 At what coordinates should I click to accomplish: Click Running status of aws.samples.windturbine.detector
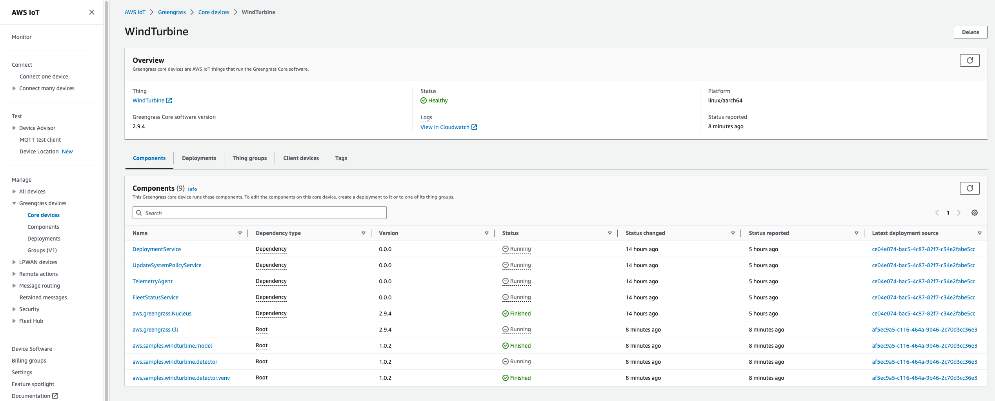(517, 361)
